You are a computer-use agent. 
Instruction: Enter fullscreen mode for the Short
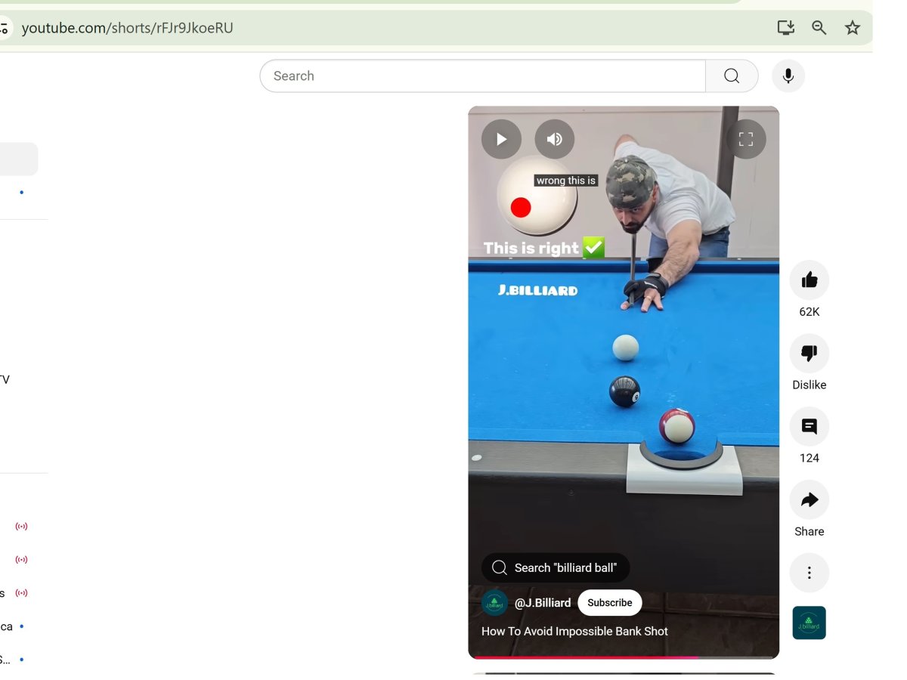pos(746,139)
